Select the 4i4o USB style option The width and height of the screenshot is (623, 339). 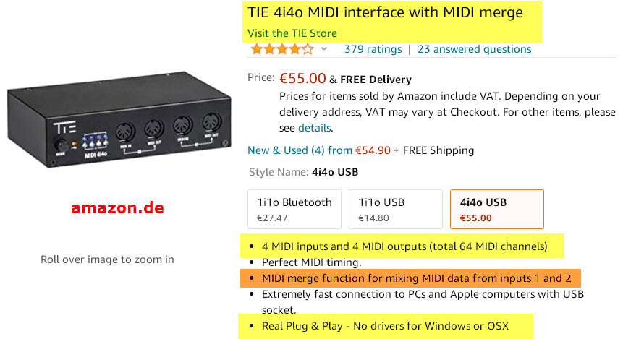point(496,209)
